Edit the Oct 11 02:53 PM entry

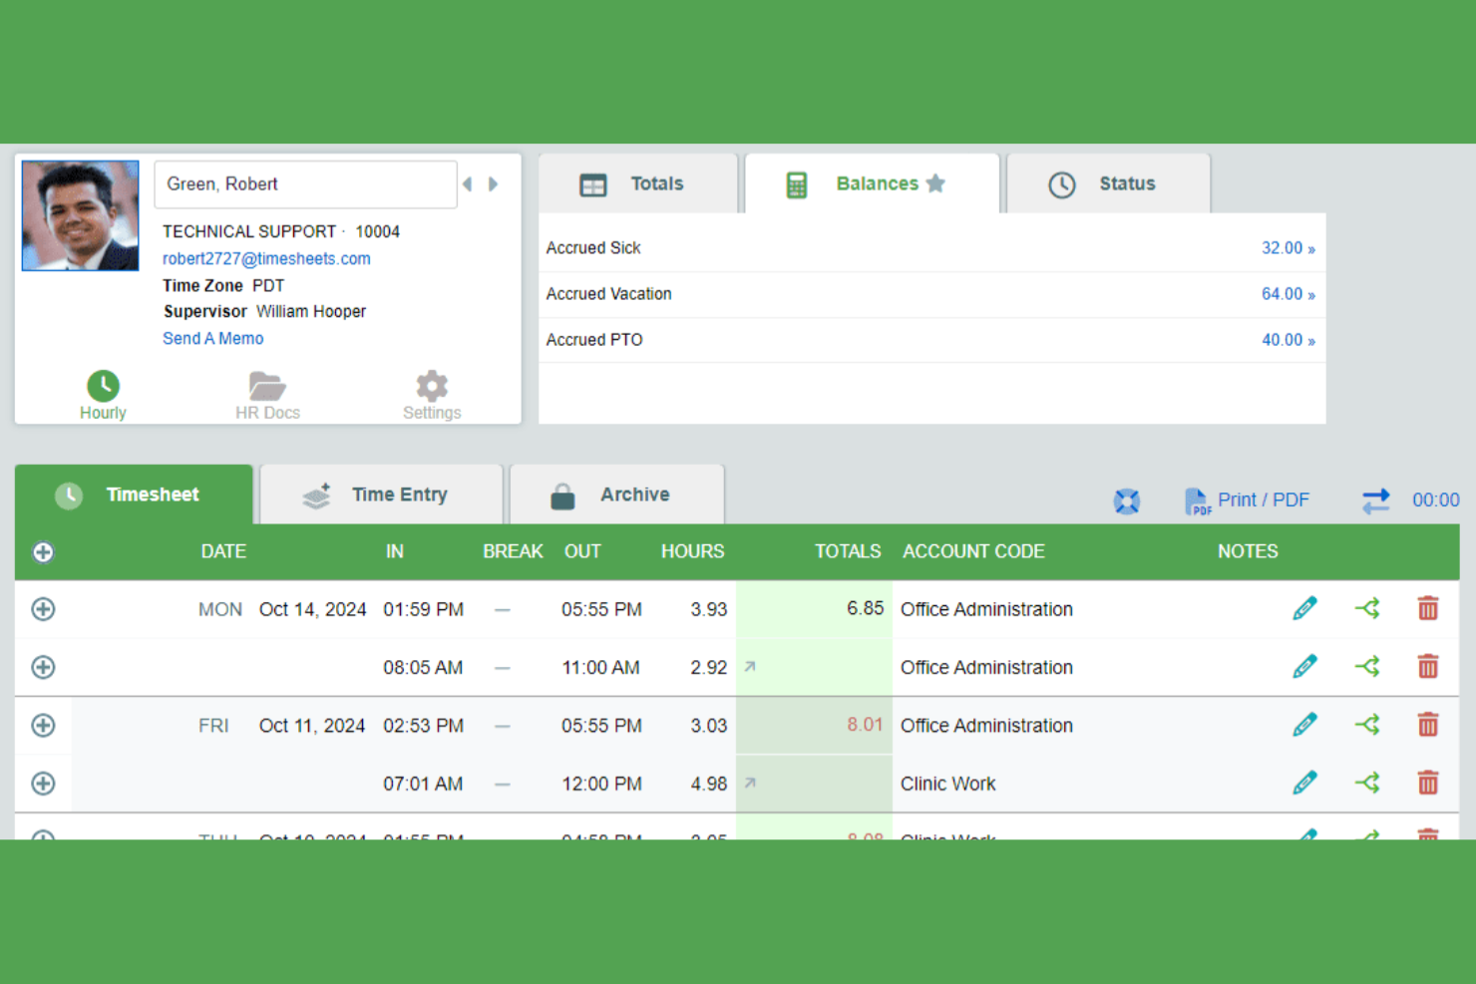pyautogui.click(x=1304, y=725)
